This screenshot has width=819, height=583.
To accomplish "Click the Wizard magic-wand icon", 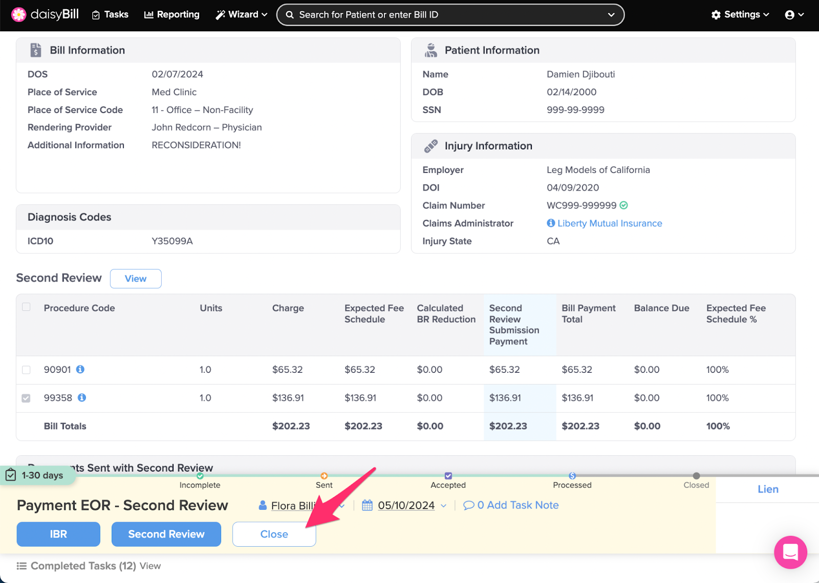I will [220, 14].
